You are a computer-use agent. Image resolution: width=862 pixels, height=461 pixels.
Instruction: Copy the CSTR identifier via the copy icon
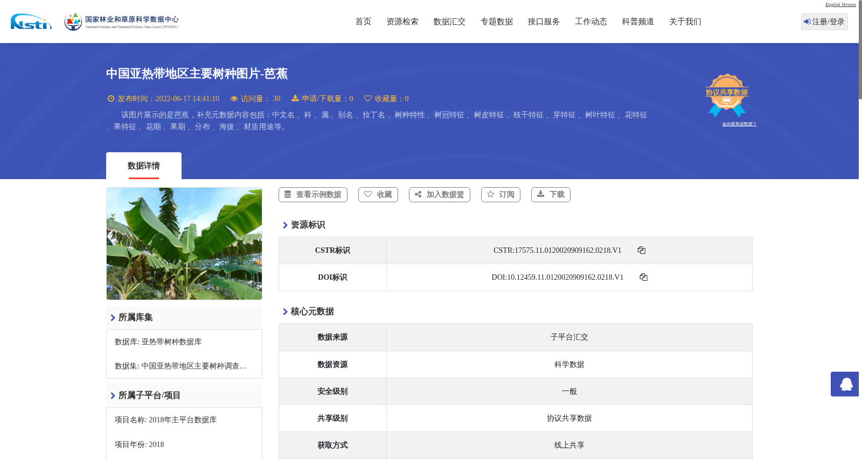point(641,250)
